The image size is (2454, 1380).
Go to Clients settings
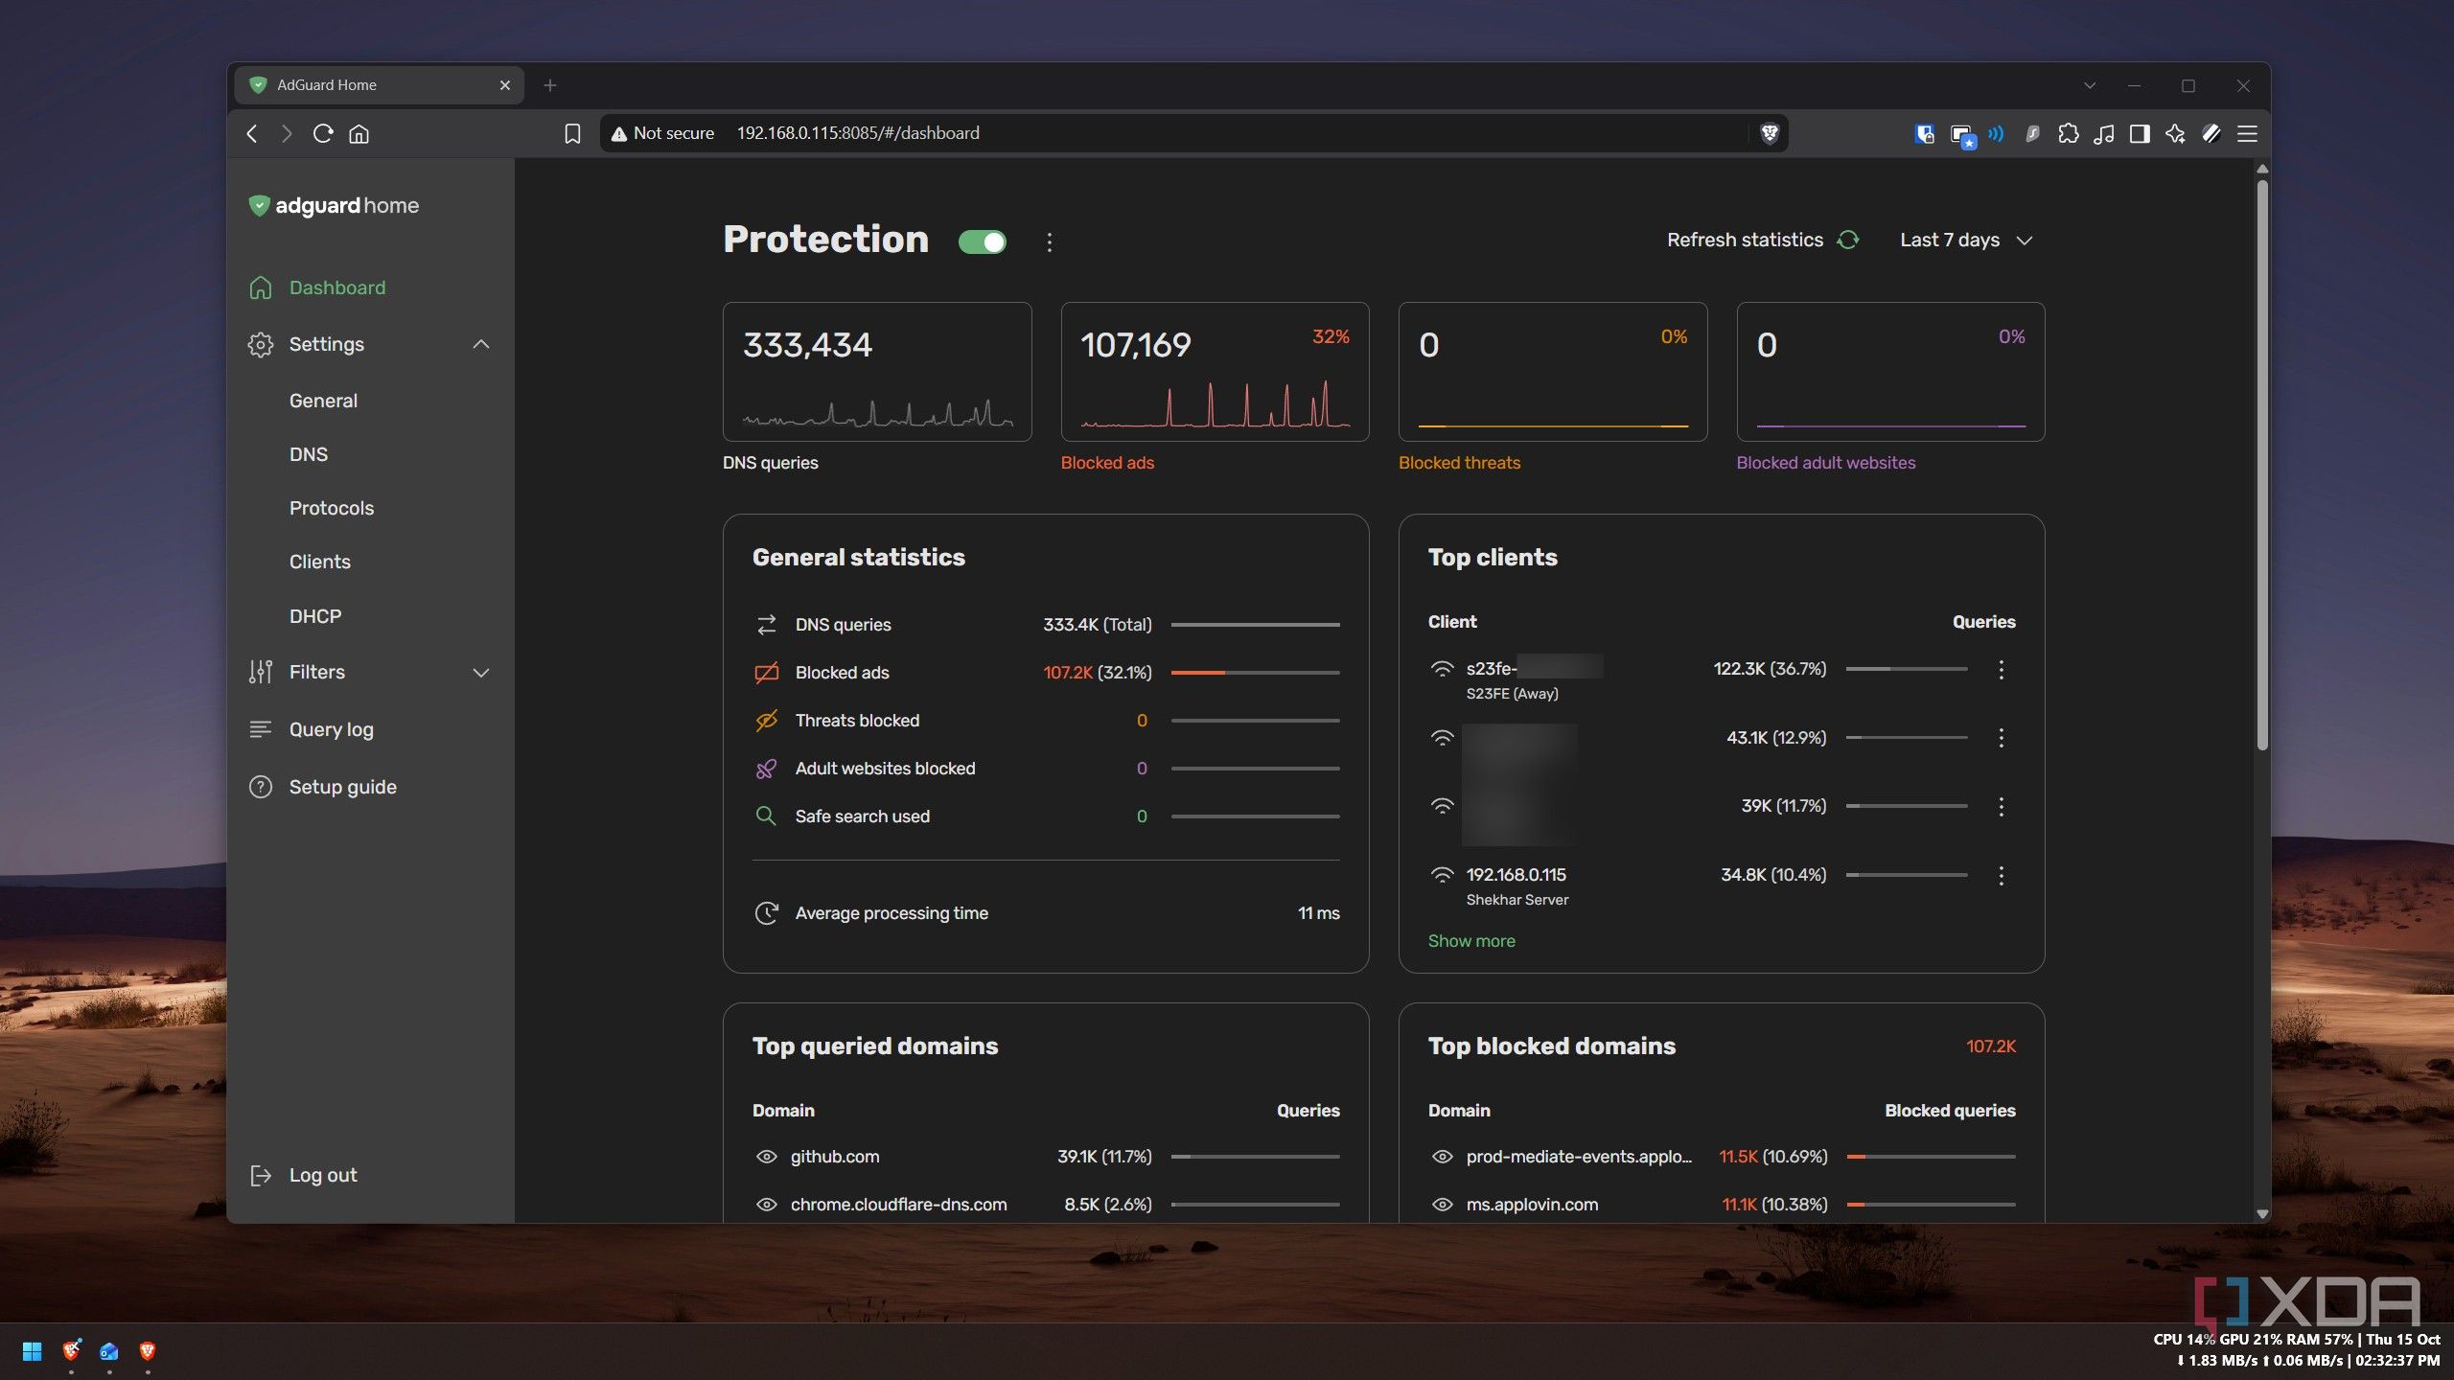320,562
